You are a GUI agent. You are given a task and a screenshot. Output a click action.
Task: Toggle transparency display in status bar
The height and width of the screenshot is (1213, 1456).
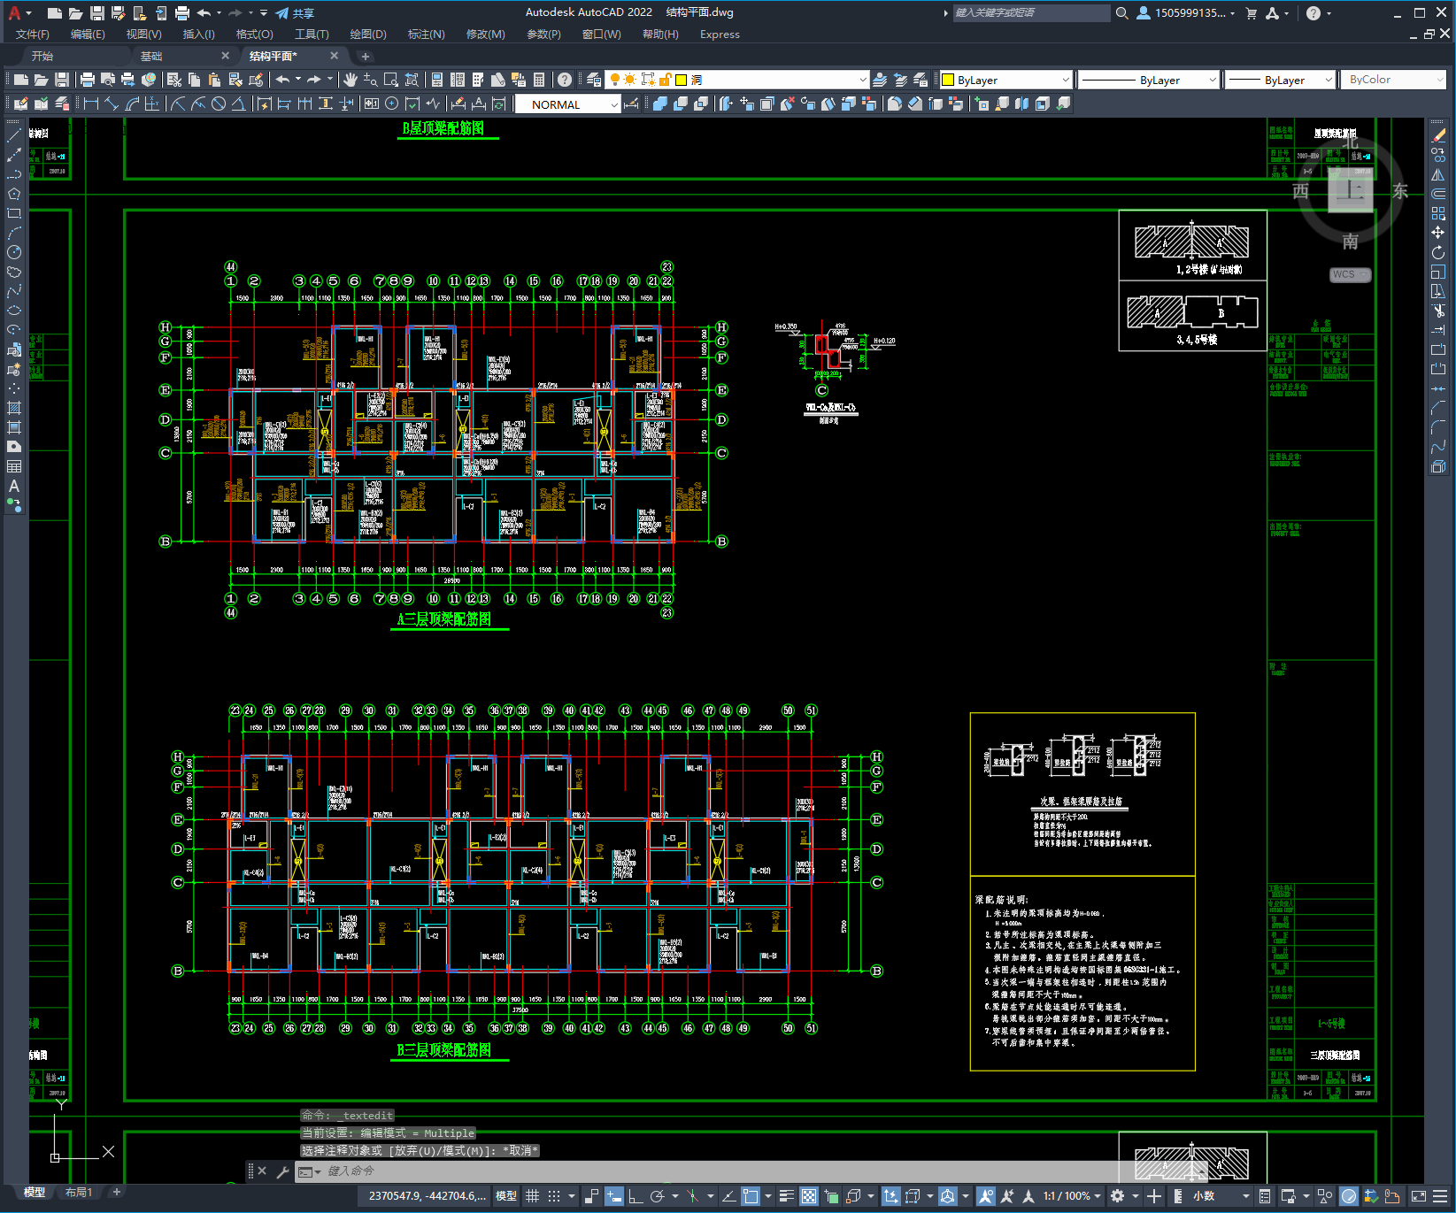pos(809,1196)
